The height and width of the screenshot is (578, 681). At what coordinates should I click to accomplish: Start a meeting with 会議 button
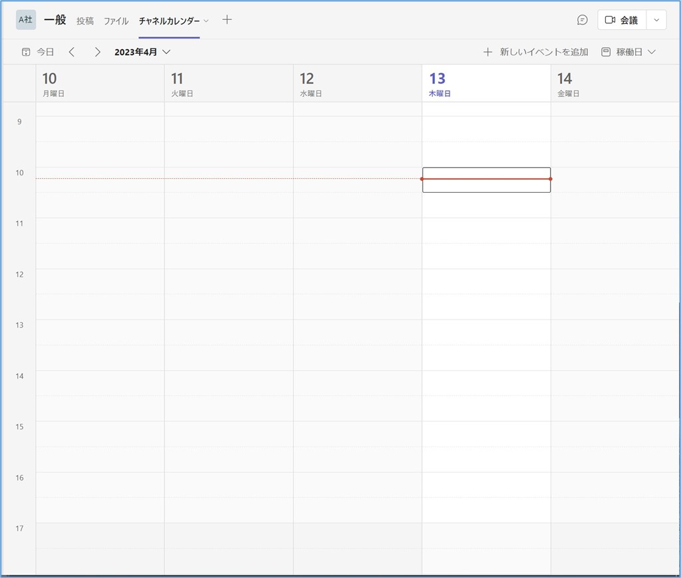(x=621, y=20)
